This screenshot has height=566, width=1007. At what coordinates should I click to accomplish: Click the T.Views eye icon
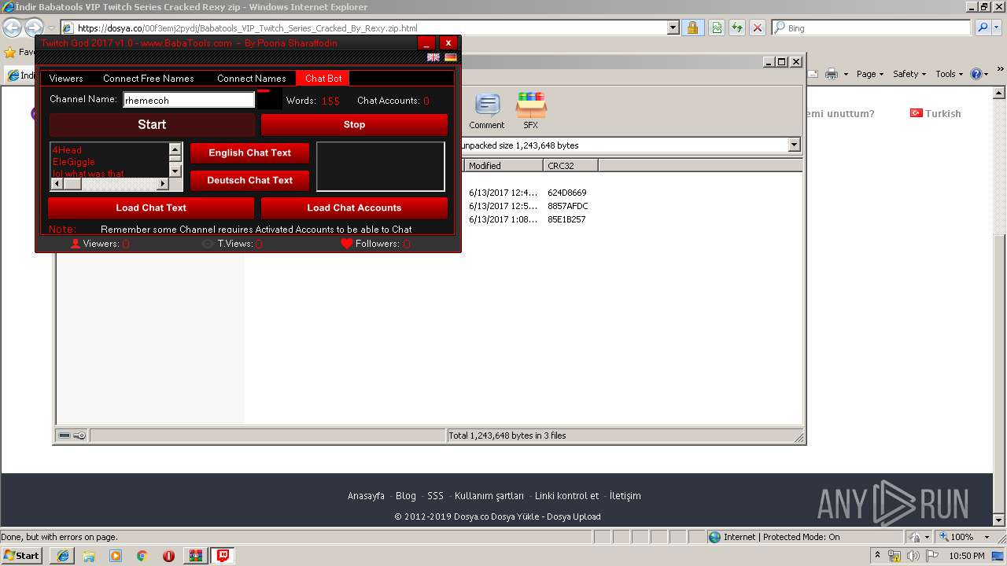click(x=208, y=244)
